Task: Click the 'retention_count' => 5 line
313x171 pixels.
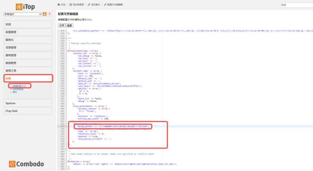Action: (91, 134)
